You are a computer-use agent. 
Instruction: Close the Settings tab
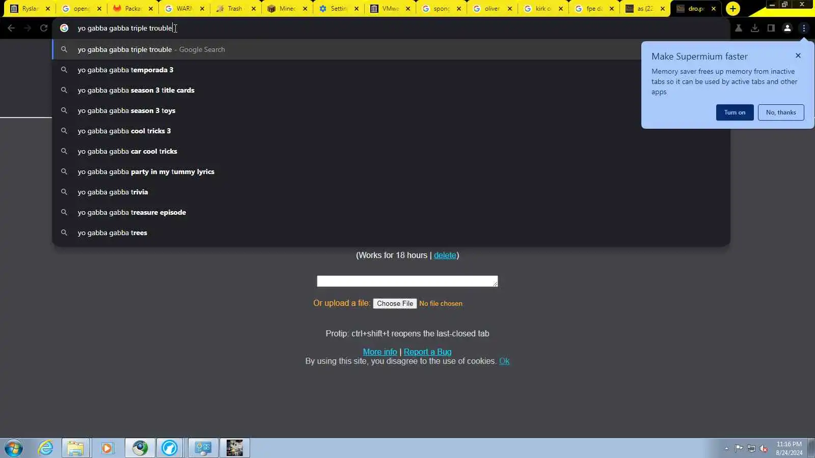(357, 9)
